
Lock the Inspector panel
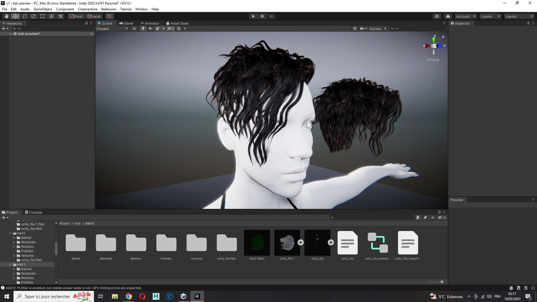click(528, 23)
